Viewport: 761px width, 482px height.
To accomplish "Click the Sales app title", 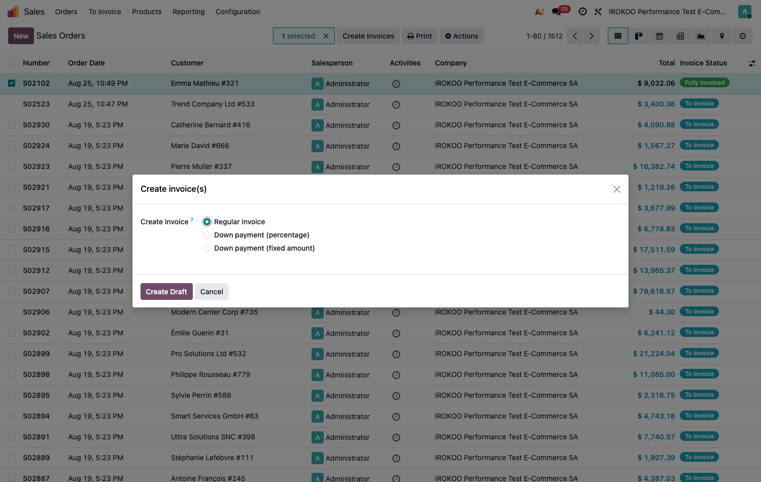I will (x=34, y=12).
